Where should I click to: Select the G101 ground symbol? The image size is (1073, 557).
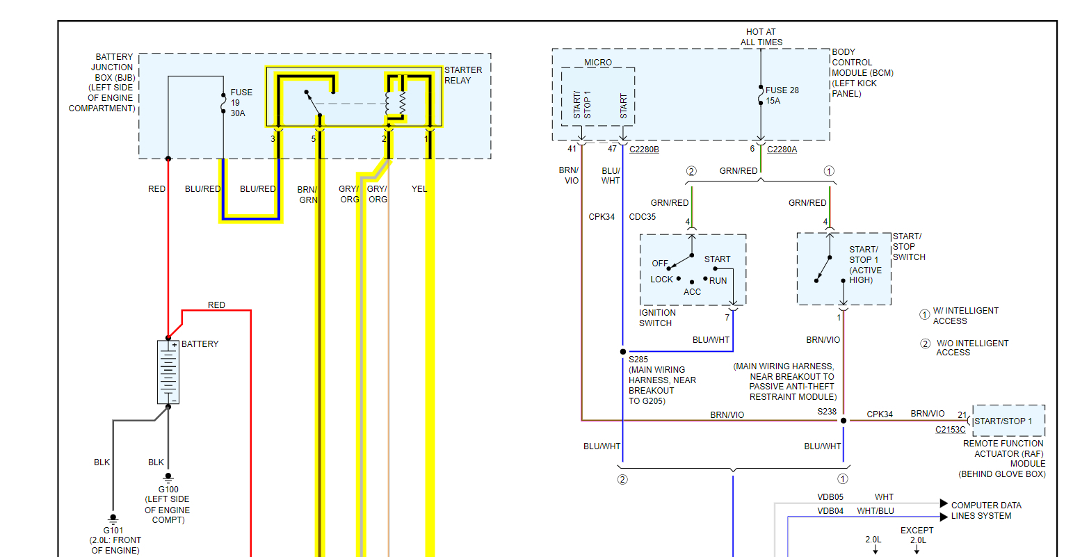(113, 519)
